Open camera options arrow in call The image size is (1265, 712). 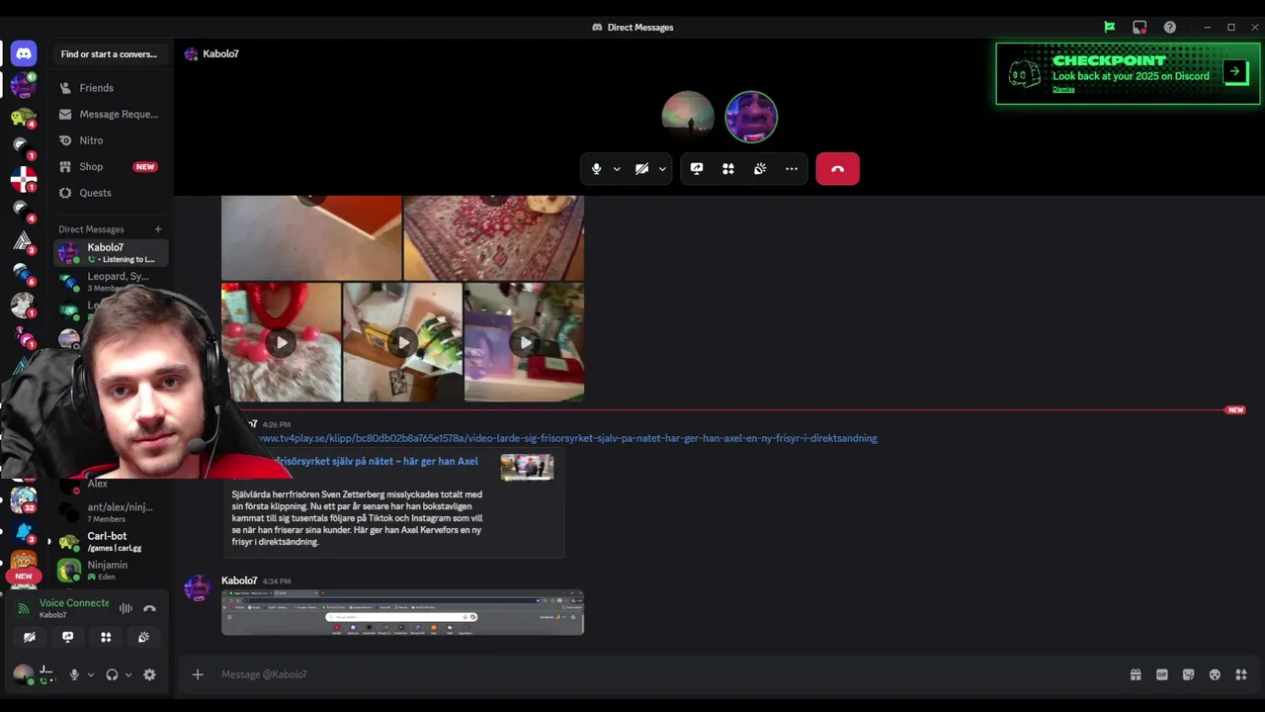[x=662, y=169]
